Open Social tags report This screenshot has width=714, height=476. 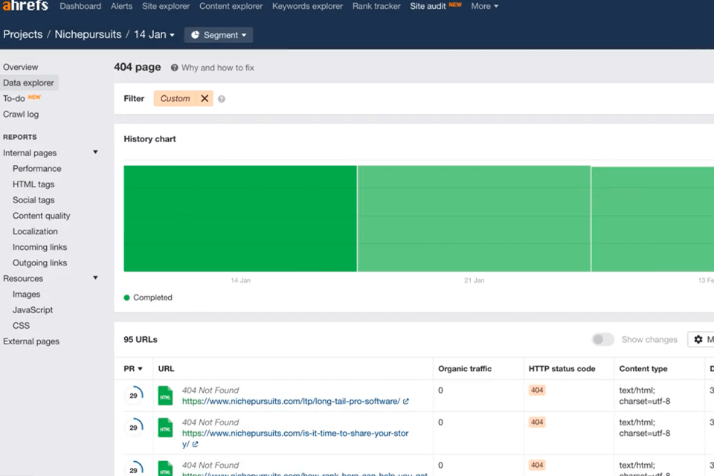[33, 200]
